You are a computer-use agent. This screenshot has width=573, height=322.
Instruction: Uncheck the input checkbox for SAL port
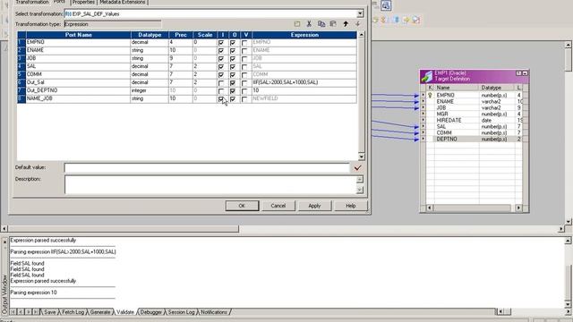click(x=221, y=67)
